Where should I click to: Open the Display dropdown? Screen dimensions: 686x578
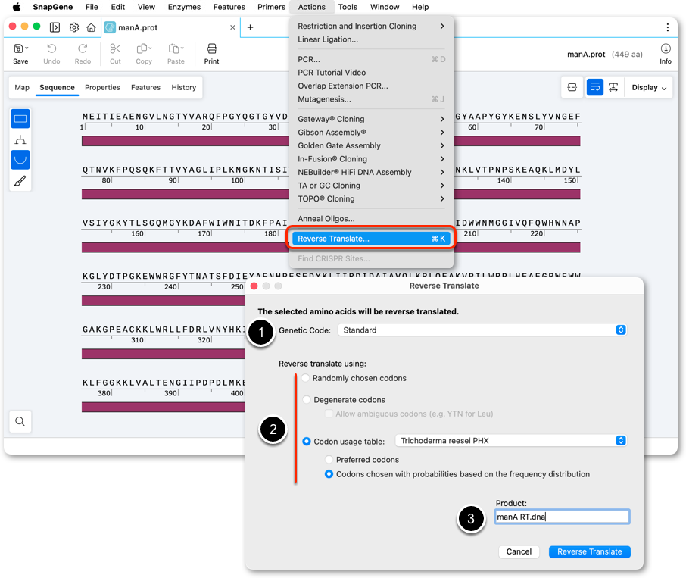(649, 88)
